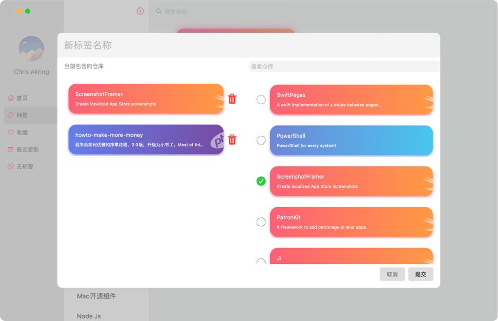Image resolution: width=498 pixels, height=321 pixels.
Task: Click the 首页 home icon in sidebar
Action: [x=11, y=98]
